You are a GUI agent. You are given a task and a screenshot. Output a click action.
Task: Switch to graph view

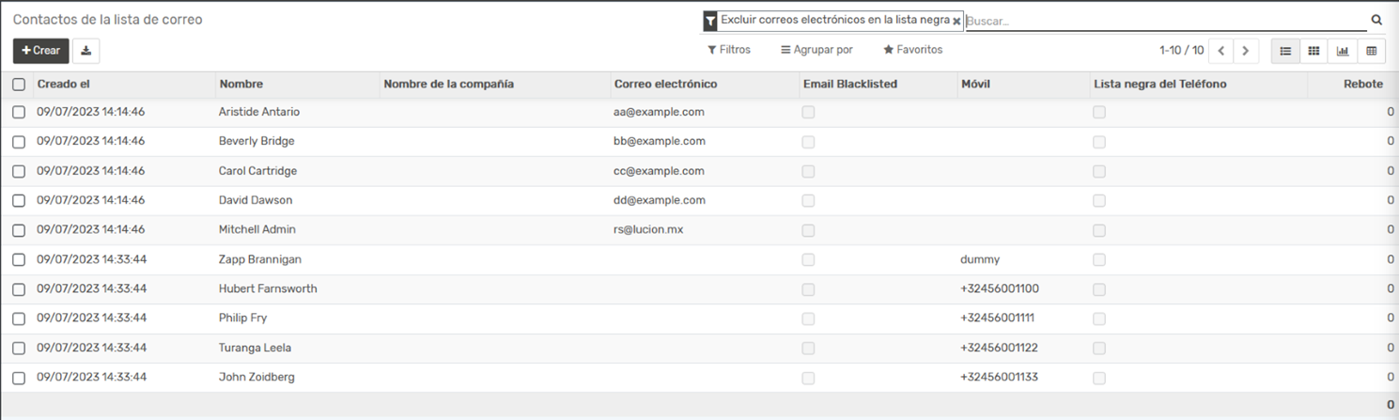[x=1343, y=51]
